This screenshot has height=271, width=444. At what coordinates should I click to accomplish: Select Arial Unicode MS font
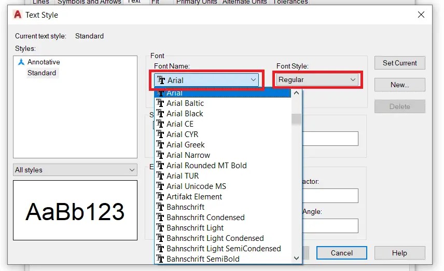pyautogui.click(x=223, y=186)
